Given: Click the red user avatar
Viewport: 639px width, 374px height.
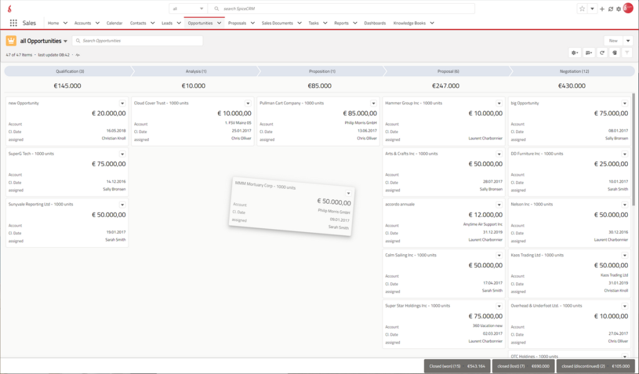Looking at the screenshot, I should tap(628, 8).
